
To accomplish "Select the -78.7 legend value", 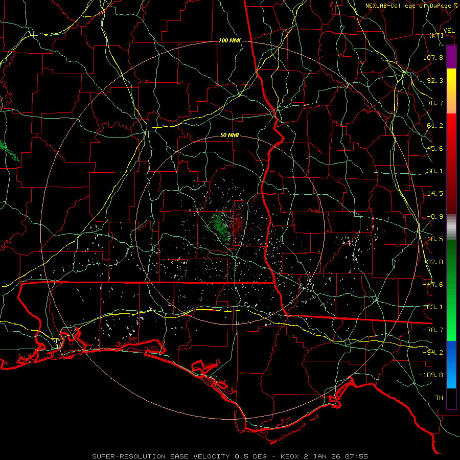I will point(433,330).
